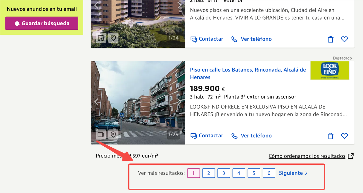Open Look & Find agency logo
363x193 pixels.
click(330, 70)
